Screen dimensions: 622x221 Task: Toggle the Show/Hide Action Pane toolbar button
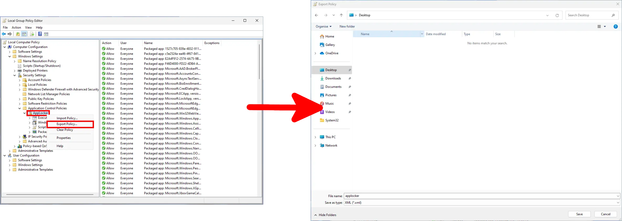(x=46, y=34)
